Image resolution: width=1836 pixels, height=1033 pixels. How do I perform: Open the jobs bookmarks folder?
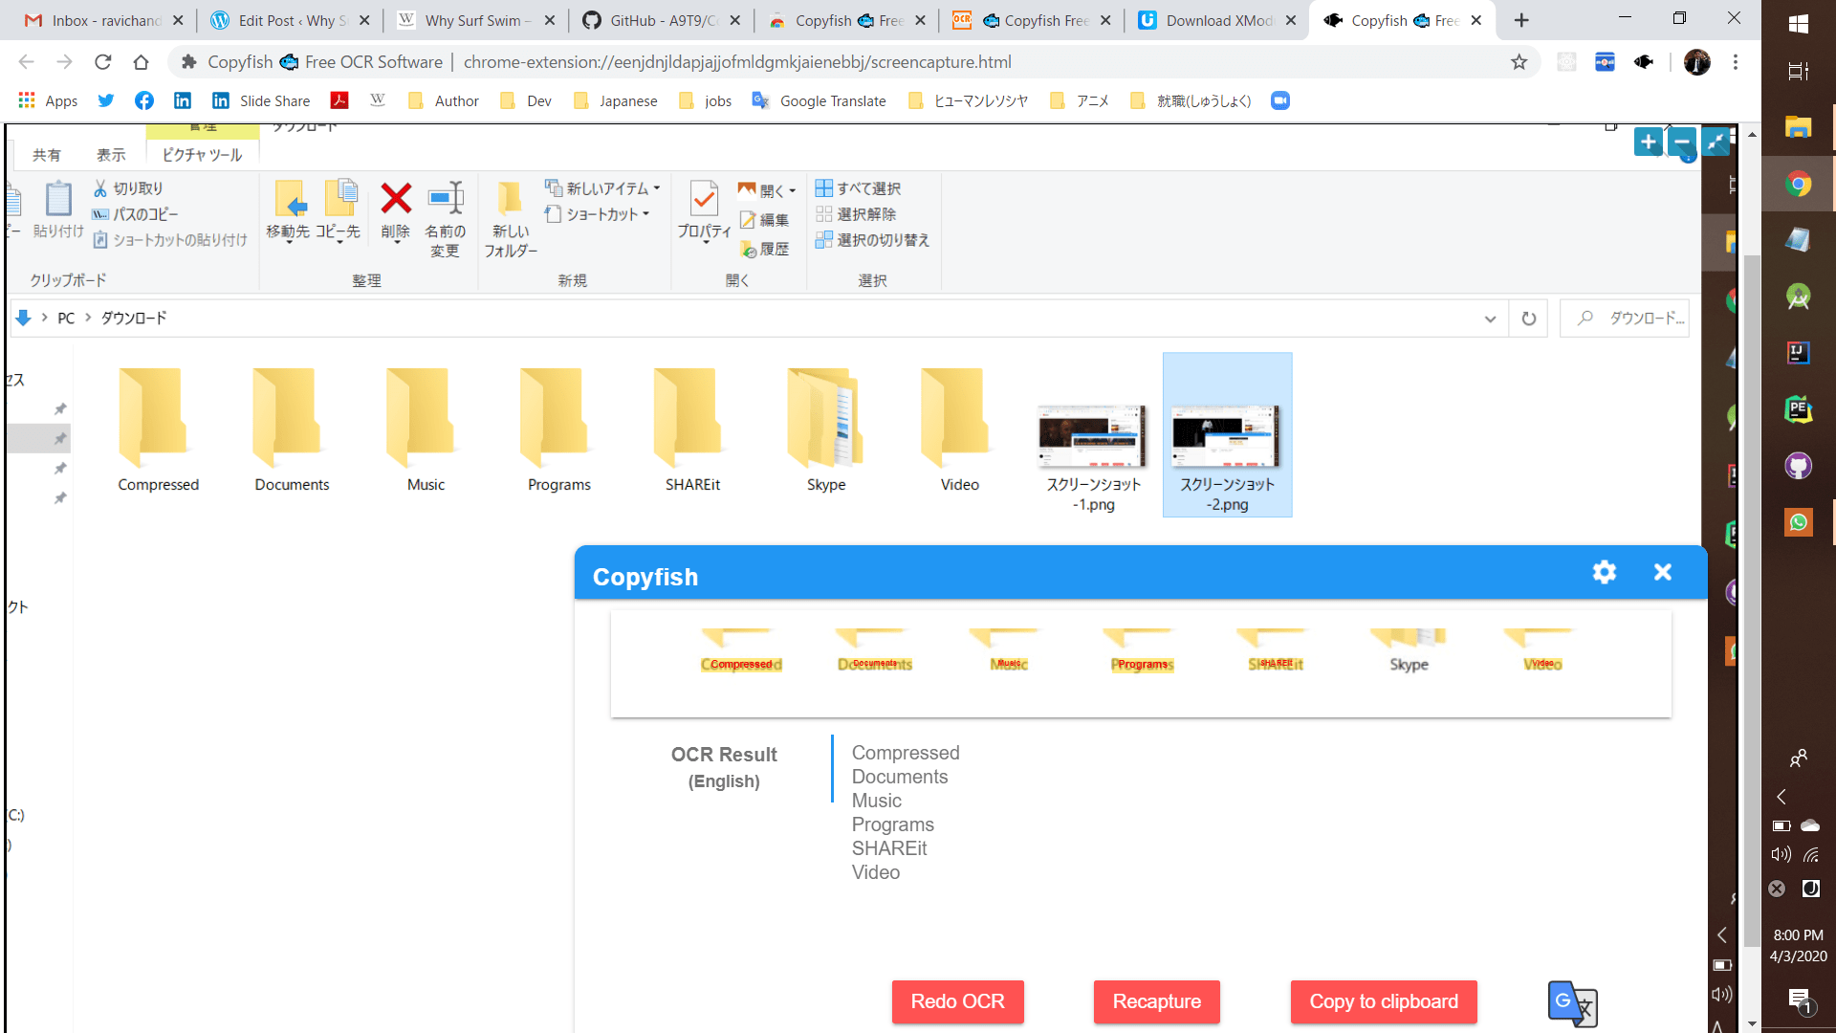[x=706, y=101]
